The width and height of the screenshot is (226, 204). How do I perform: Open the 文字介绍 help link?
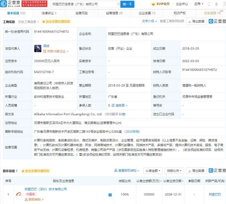[x=148, y=21]
